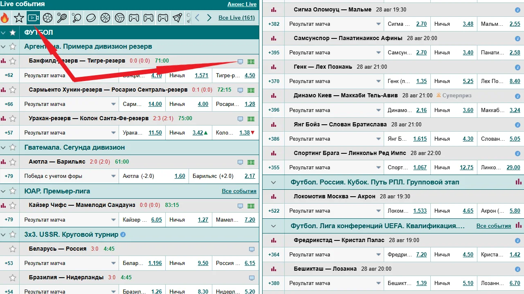Click the fire popular events icon
This screenshot has height=294, width=524.
[x=5, y=18]
